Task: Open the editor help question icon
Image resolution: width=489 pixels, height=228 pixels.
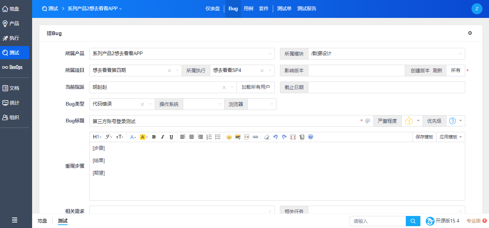Action: (311, 137)
